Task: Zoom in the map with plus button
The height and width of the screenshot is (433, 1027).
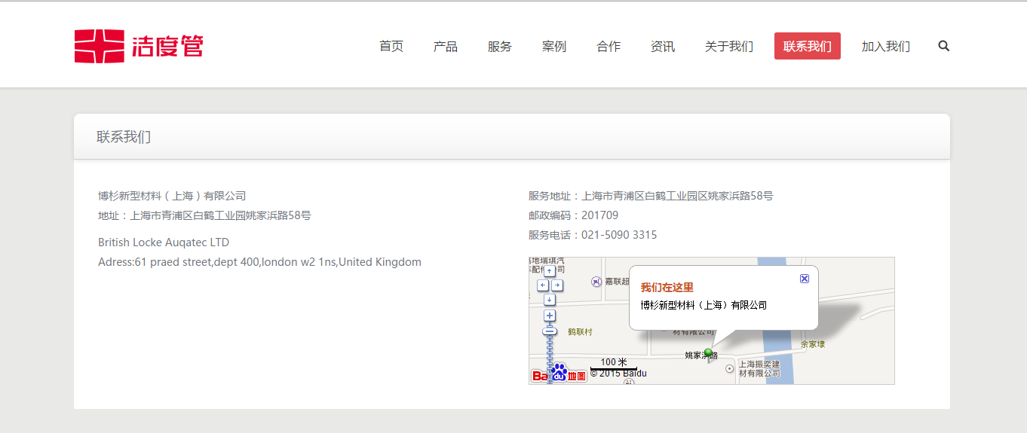Action: point(550,316)
